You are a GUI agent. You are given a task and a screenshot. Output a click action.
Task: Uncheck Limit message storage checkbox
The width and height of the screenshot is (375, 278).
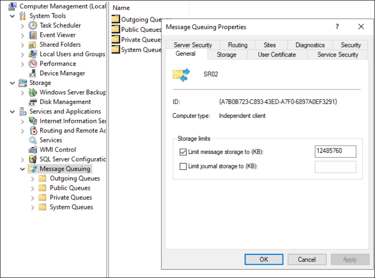click(x=183, y=152)
